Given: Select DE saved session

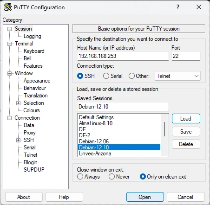Looking at the screenshot, I should (119, 129).
